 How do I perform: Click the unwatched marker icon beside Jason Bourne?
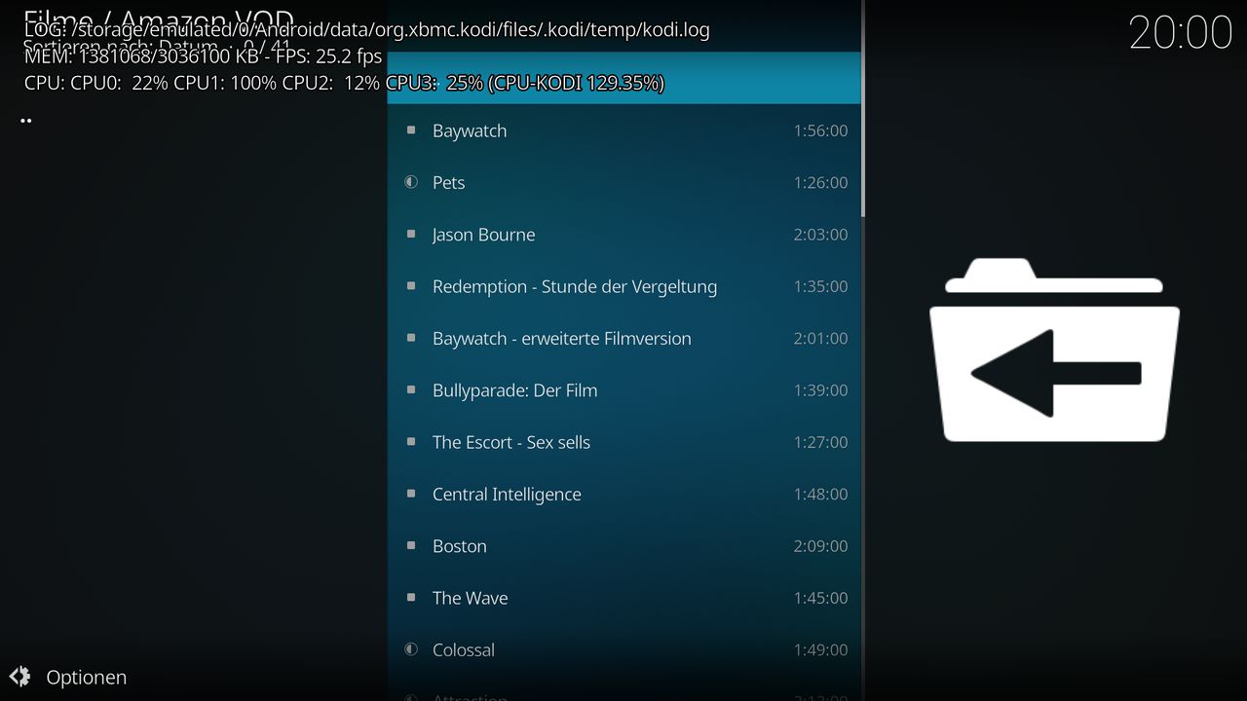[411, 234]
